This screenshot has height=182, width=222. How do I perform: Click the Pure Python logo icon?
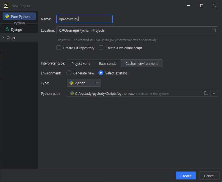point(7,16)
